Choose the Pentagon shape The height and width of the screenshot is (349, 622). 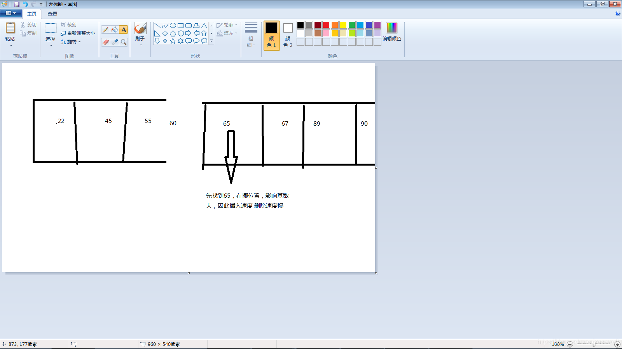(x=173, y=33)
